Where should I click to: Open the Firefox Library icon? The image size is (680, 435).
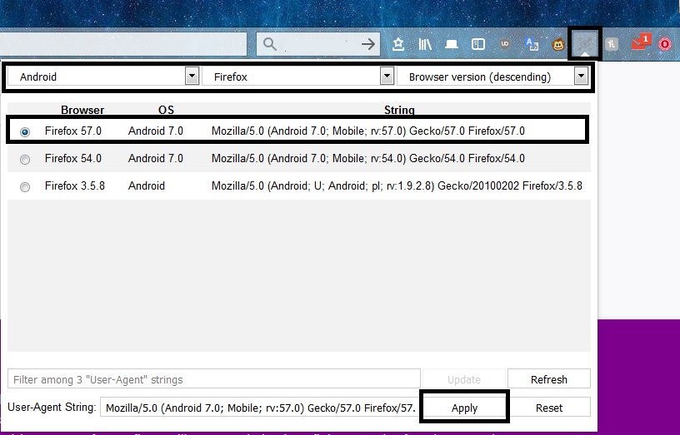click(424, 44)
